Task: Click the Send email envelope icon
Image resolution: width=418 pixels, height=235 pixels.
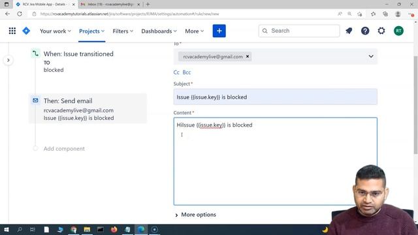Action: [35, 101]
